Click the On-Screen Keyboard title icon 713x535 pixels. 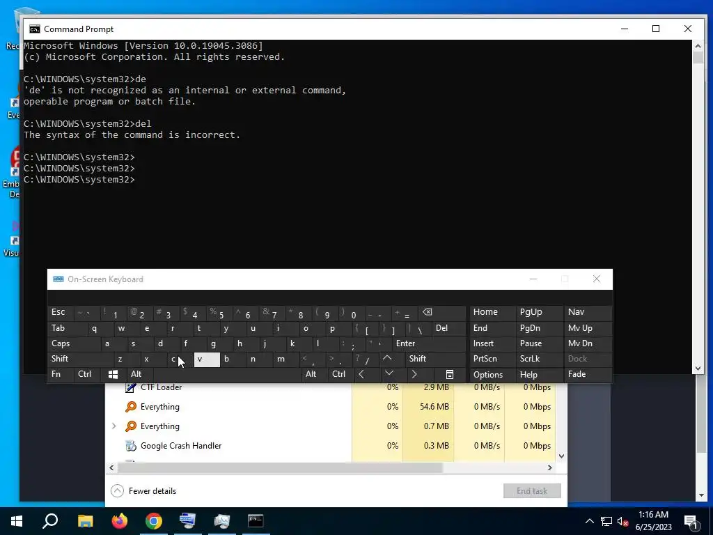tap(58, 279)
